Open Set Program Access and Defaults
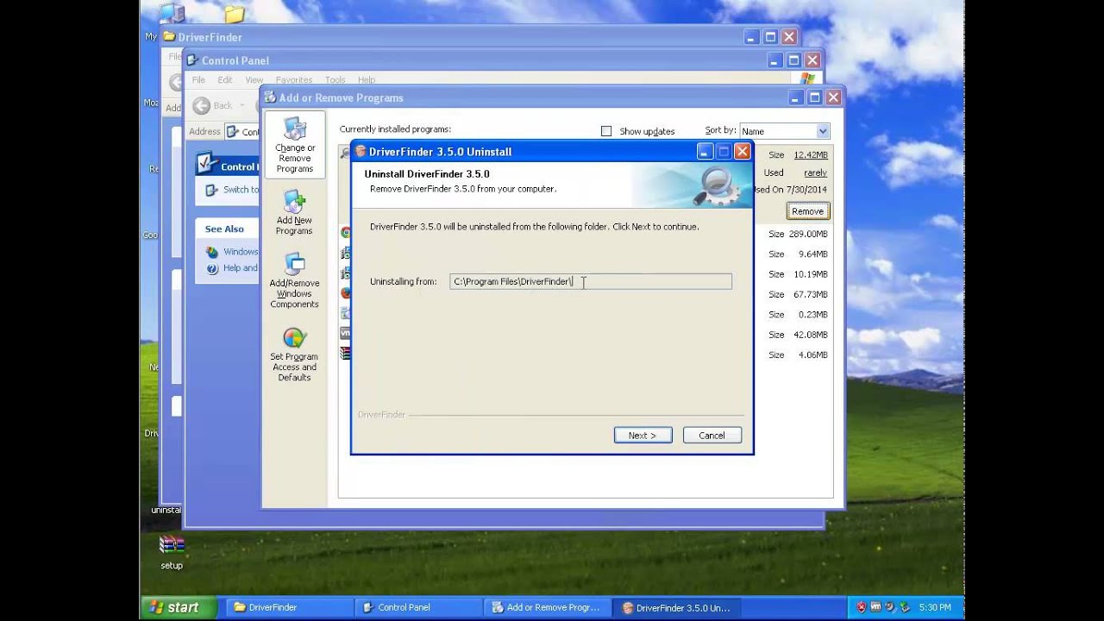 tap(294, 354)
